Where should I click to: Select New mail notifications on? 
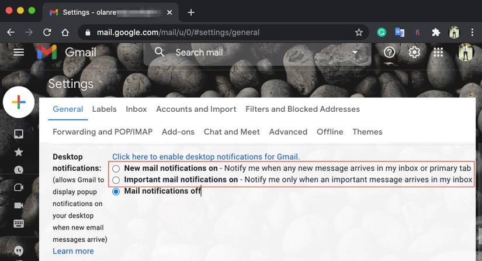click(x=116, y=169)
